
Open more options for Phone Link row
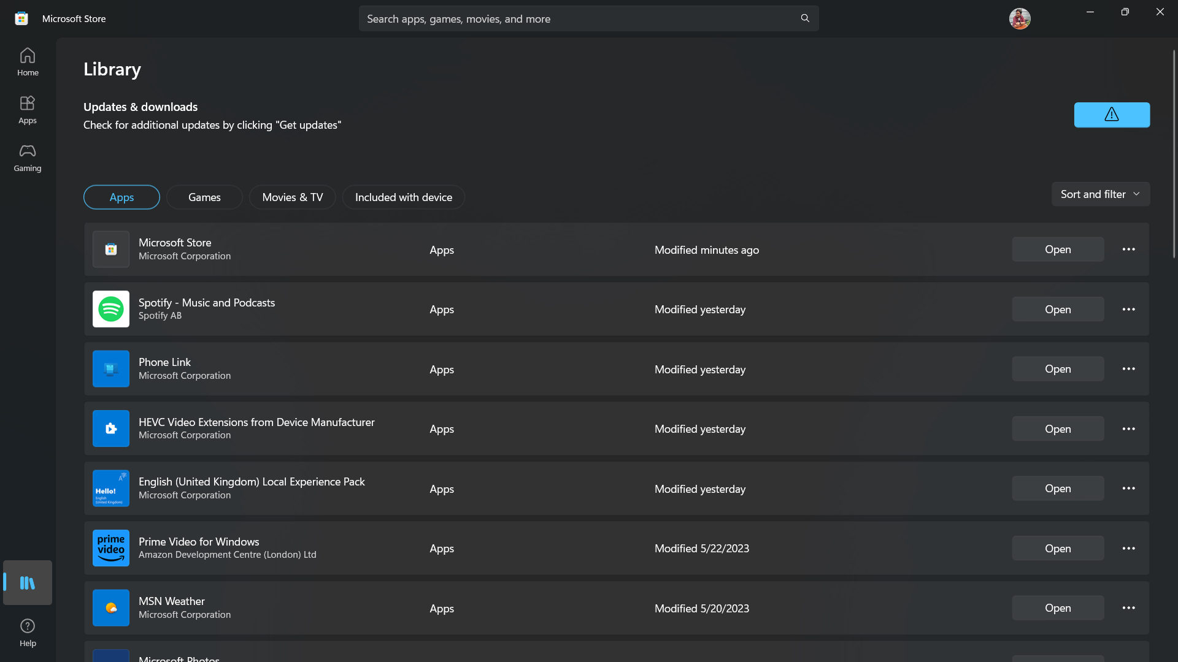tap(1129, 369)
